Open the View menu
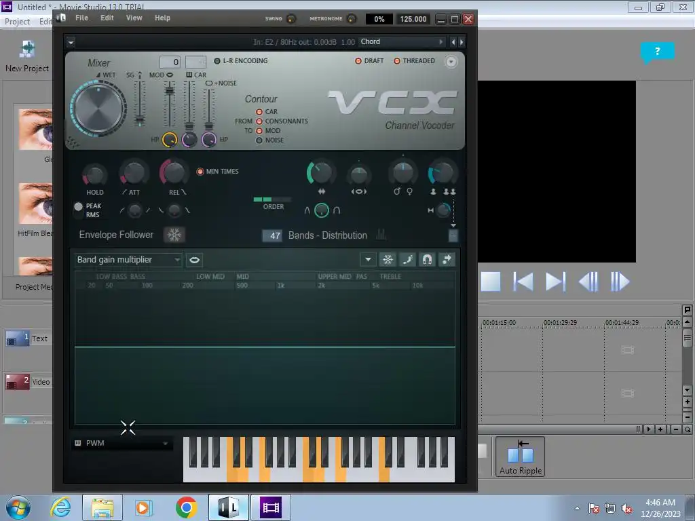 (134, 18)
